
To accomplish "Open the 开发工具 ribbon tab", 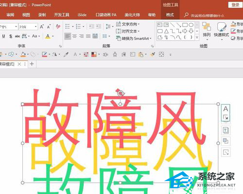I will 62,15.
